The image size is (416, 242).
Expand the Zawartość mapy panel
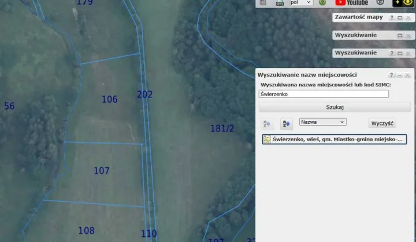(400, 18)
